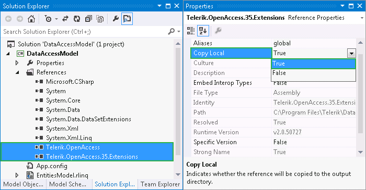Select False in Copy Local dropdown list

point(313,73)
